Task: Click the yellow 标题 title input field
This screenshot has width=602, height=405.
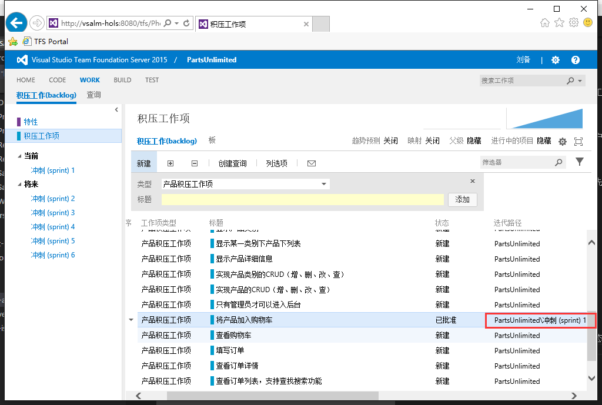Action: (303, 200)
